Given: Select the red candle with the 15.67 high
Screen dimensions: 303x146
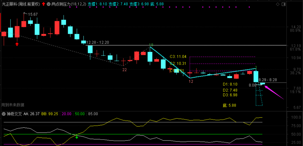Looking at the screenshot, I should tap(24, 24).
